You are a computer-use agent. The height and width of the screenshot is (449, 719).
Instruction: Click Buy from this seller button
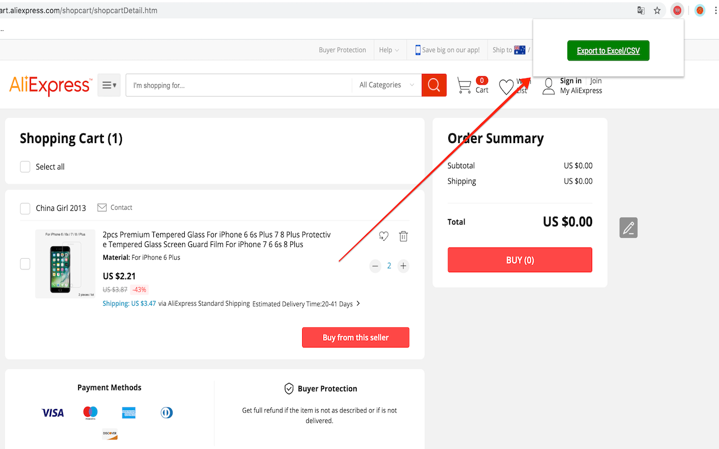point(356,337)
